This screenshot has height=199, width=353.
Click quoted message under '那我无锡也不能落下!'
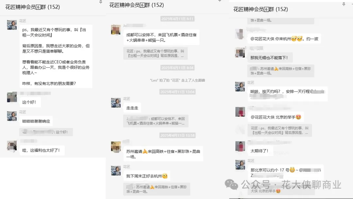coord(281,71)
